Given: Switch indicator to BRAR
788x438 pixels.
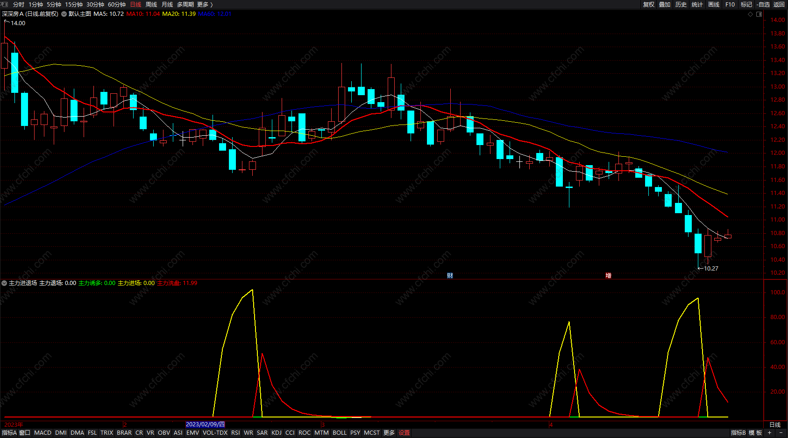Looking at the screenshot, I should pyautogui.click(x=124, y=433).
